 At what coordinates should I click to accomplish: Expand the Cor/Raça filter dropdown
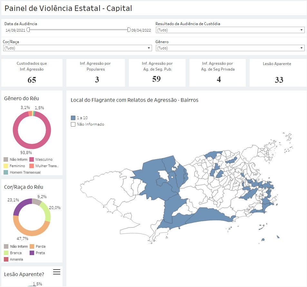tap(77, 48)
